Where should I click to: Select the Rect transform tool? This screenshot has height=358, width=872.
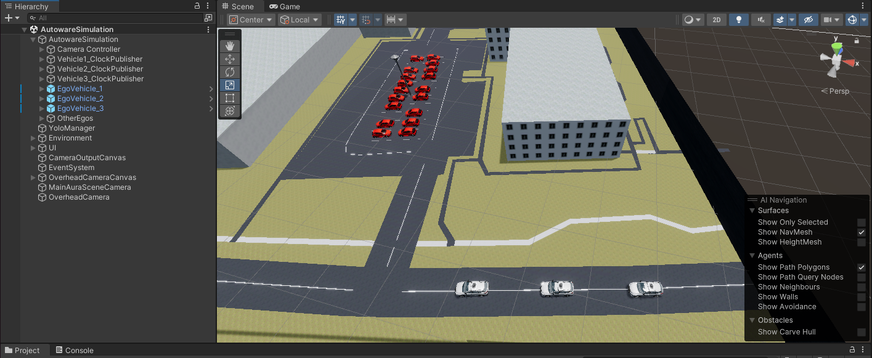point(230,98)
